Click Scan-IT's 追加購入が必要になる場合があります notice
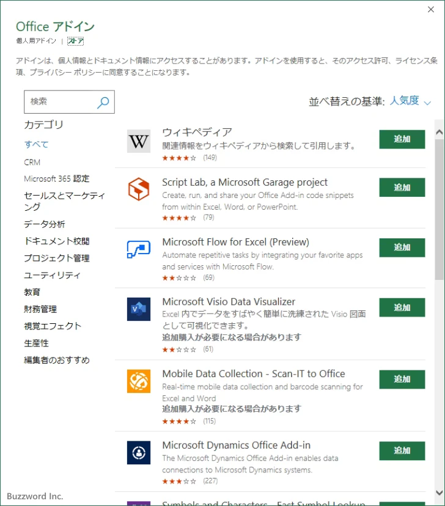Screen dimensions: 445x506 232,409
